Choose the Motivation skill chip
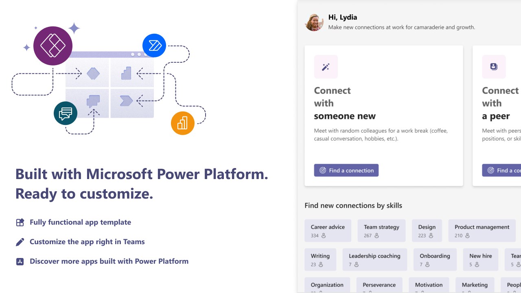The height and width of the screenshot is (293, 521). [429, 285]
